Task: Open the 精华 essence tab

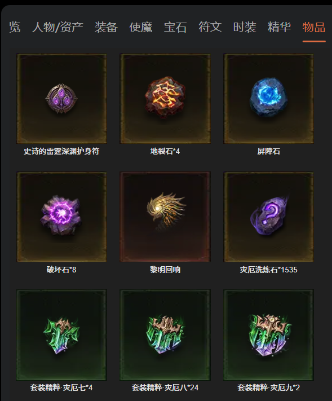Action: 280,27
